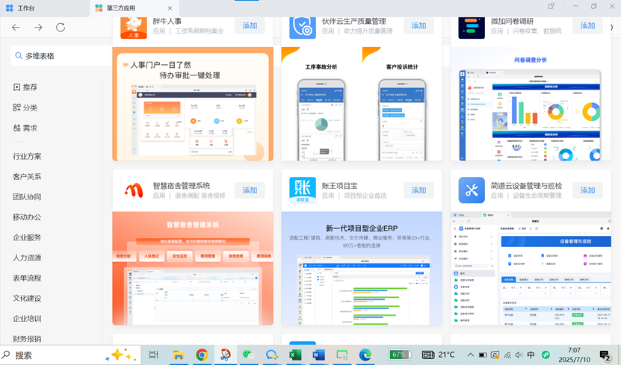Open WeChat from the taskbar
Screen dimensions: 621x365
pos(248,355)
